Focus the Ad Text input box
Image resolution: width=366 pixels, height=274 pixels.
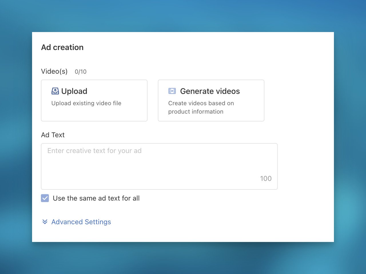159,166
